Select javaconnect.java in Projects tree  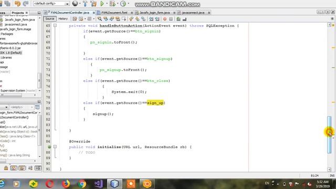(x=16, y=25)
